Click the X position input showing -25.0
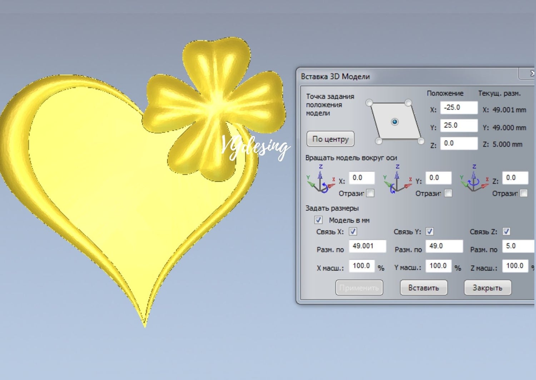Screen dimensions: 536x380 point(458,108)
